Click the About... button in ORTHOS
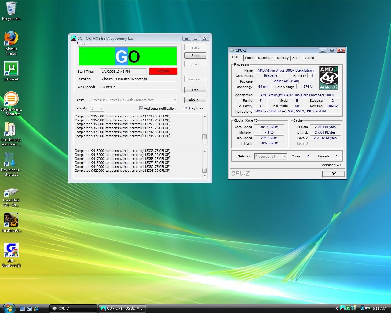 tap(195, 100)
